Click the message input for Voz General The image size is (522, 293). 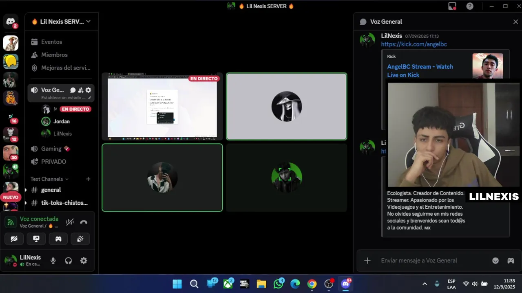pyautogui.click(x=432, y=260)
